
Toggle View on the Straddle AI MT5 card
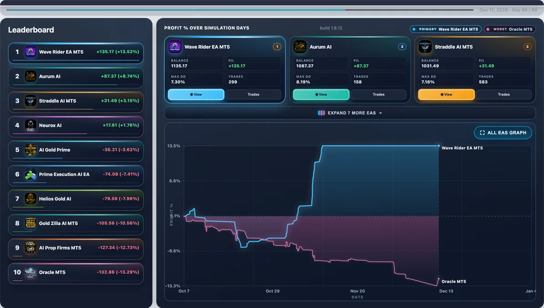pos(446,95)
